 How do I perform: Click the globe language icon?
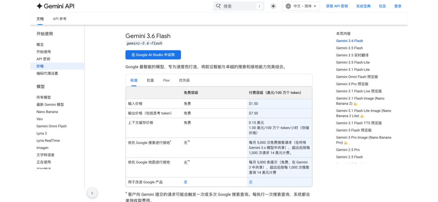[x=288, y=6]
